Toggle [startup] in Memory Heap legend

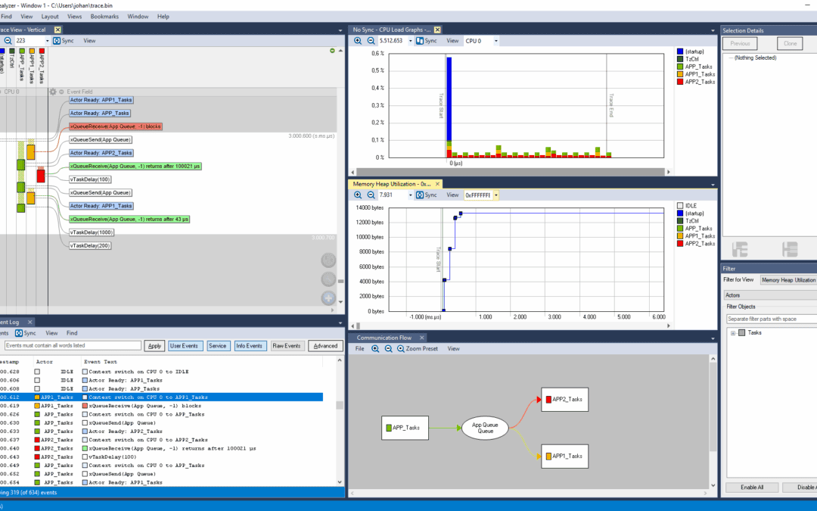(x=680, y=213)
